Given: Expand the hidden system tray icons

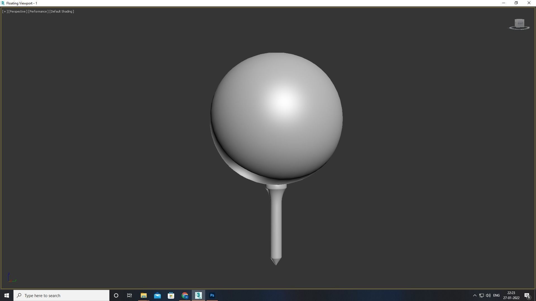Looking at the screenshot, I should click(x=475, y=295).
